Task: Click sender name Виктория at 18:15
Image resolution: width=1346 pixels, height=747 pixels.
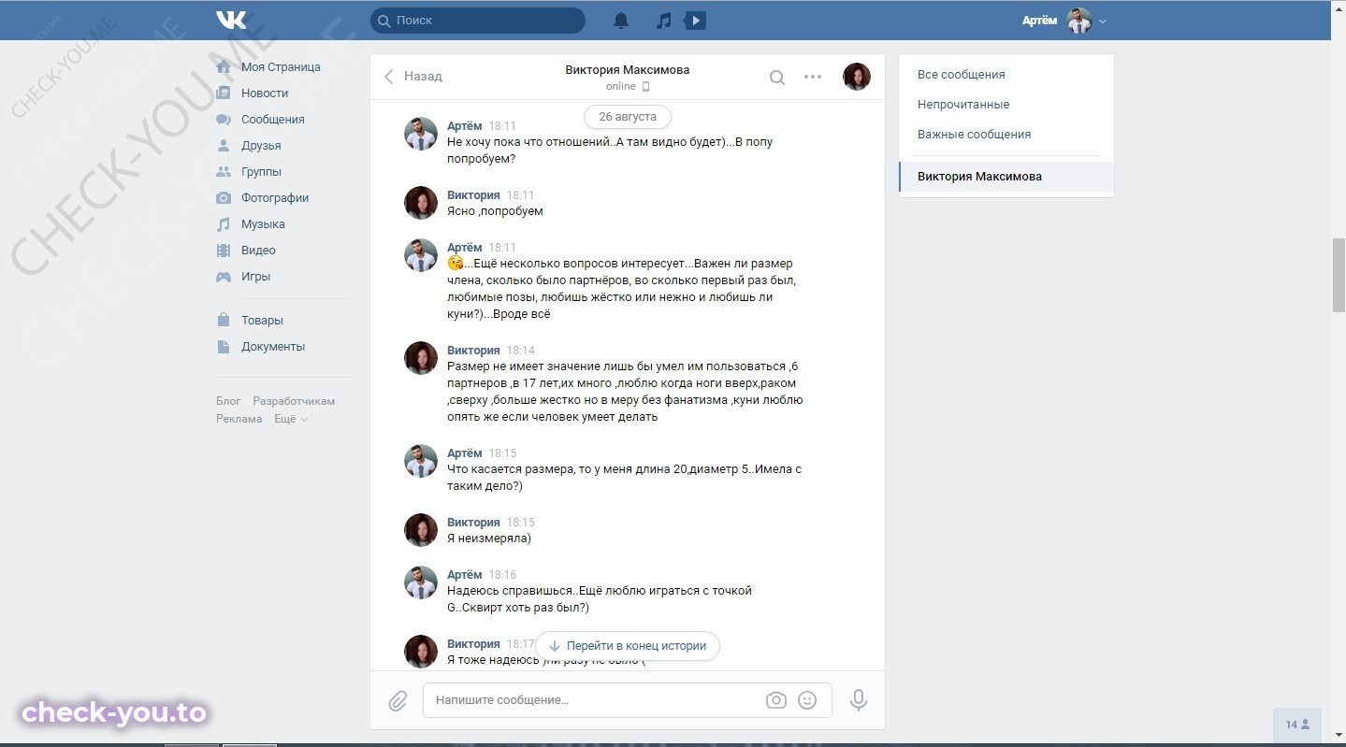Action: point(473,523)
